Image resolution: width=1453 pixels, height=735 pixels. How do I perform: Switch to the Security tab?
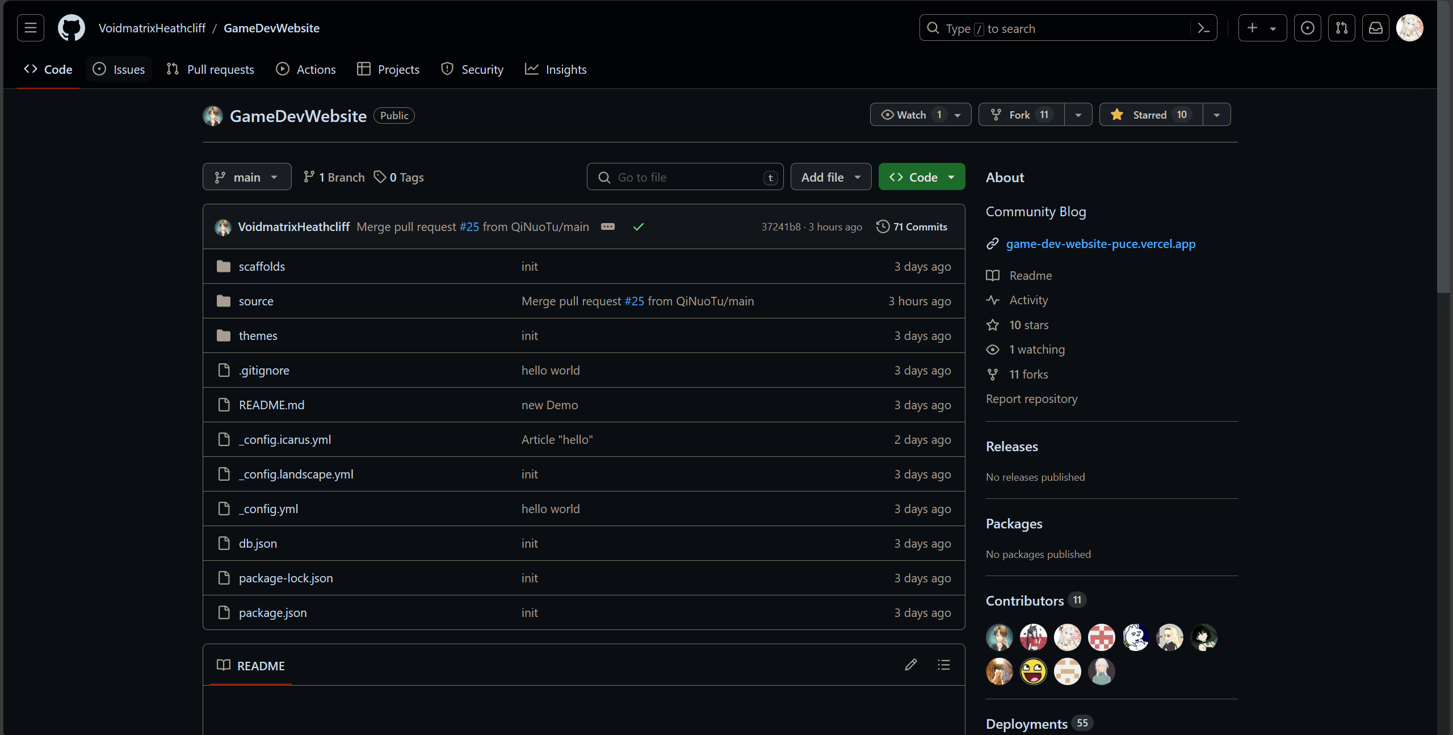[473, 69]
